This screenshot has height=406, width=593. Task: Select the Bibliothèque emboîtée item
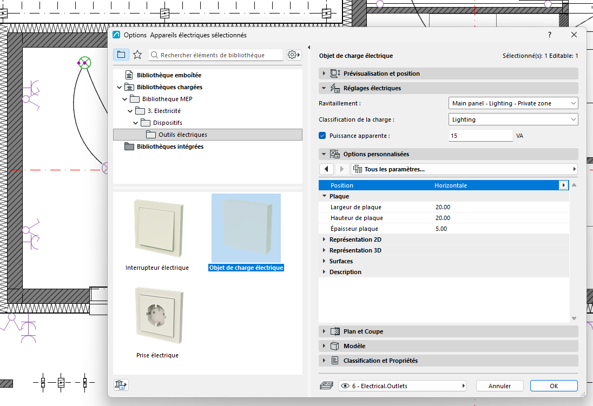tap(169, 75)
